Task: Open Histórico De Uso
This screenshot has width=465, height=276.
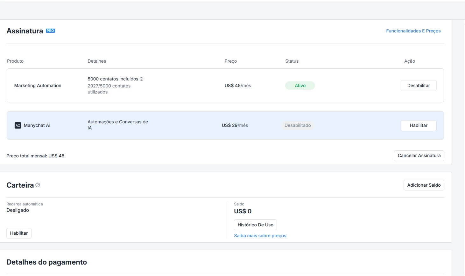Action: click(255, 225)
